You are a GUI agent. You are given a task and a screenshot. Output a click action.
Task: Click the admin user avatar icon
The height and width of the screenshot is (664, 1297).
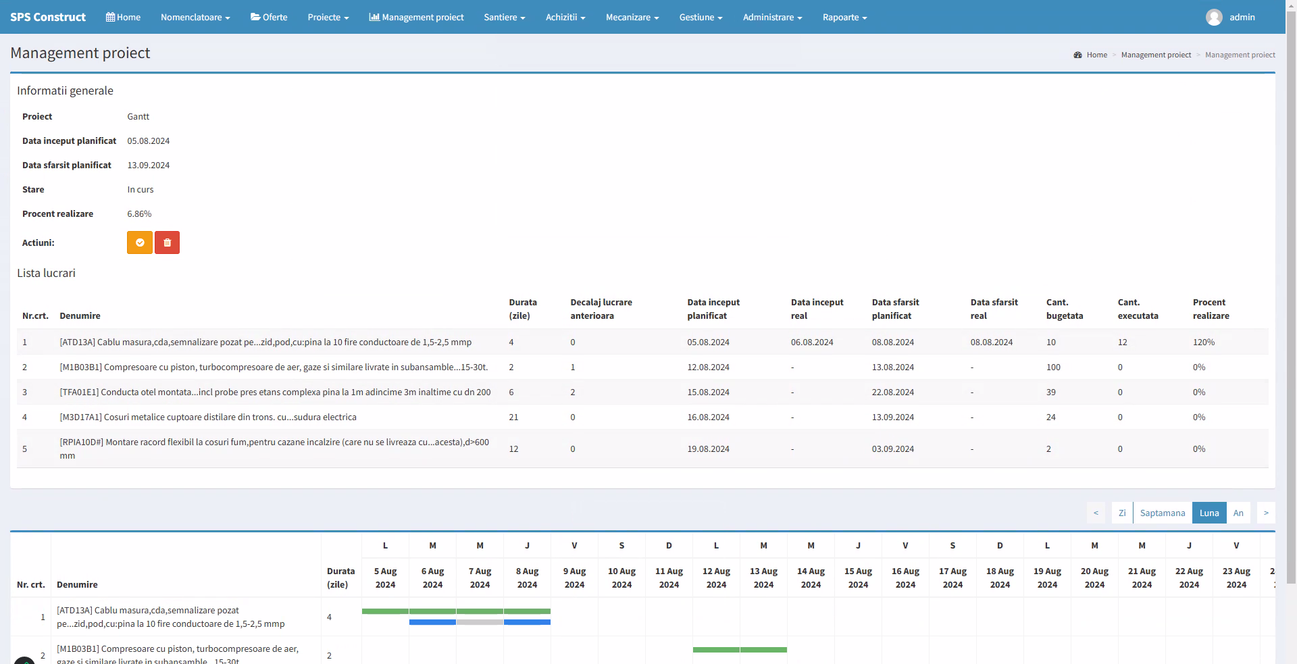pyautogui.click(x=1213, y=18)
